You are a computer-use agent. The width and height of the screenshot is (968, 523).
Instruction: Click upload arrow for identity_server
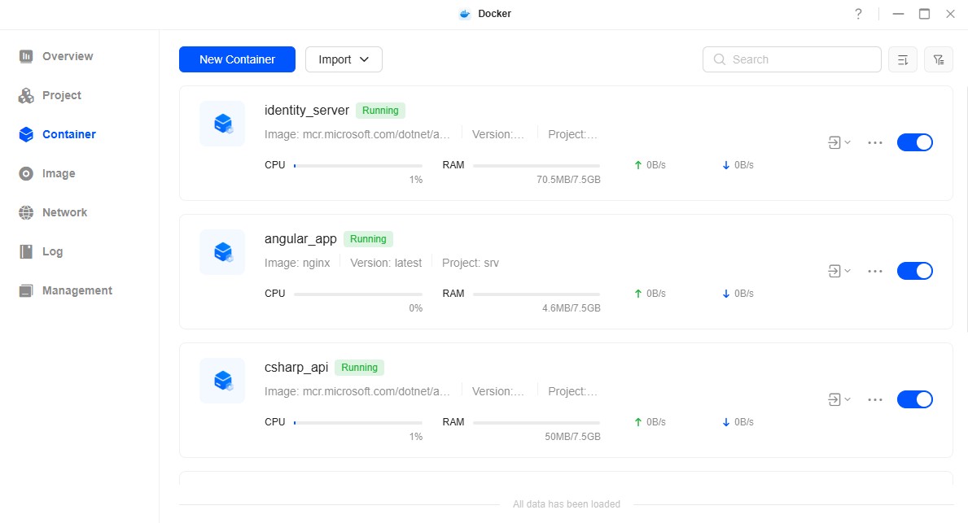point(637,165)
